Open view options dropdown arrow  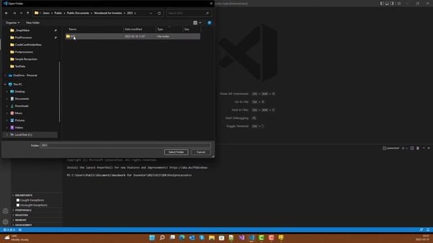(200, 22)
